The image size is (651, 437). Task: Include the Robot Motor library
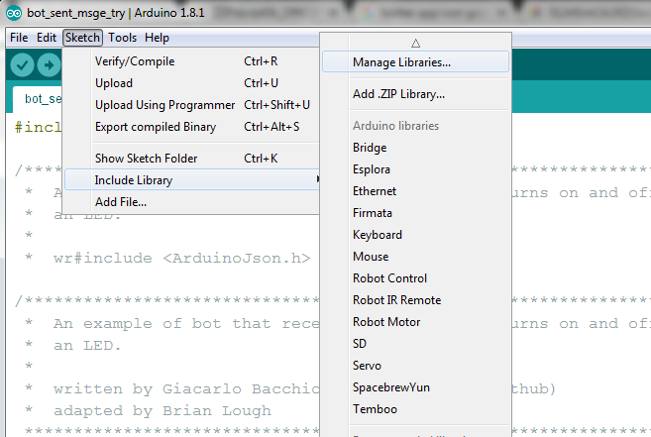(x=415, y=322)
